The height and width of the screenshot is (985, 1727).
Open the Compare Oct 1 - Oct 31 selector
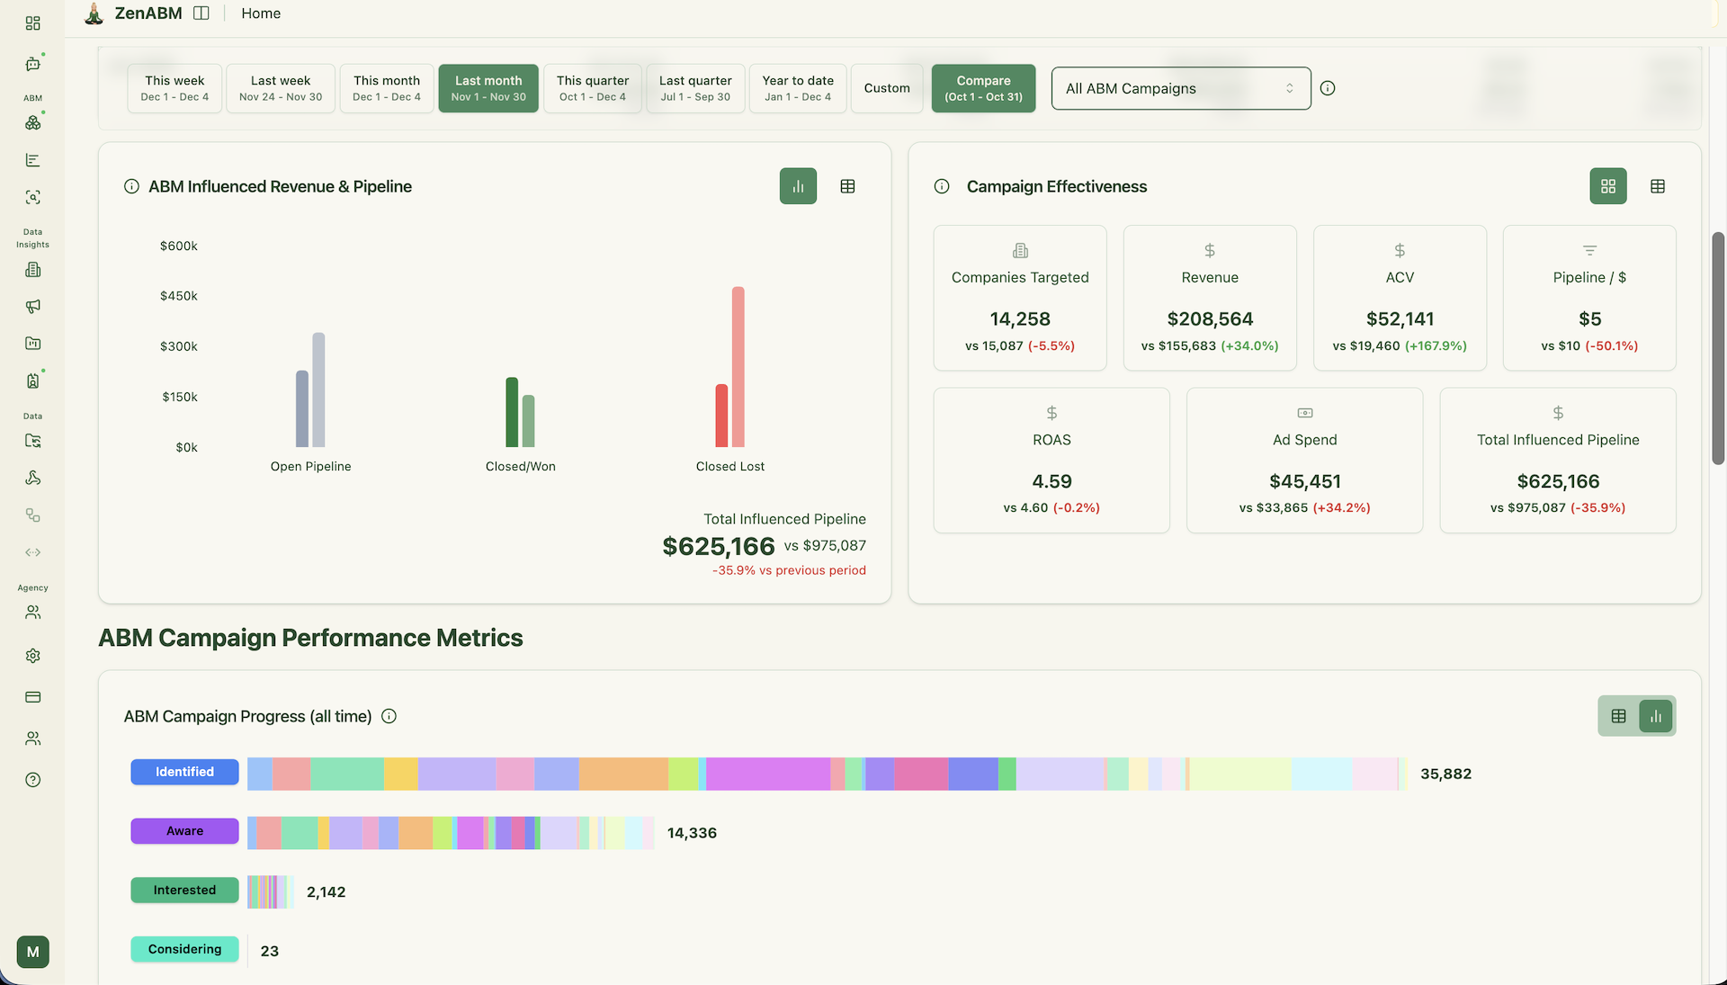[x=983, y=88]
